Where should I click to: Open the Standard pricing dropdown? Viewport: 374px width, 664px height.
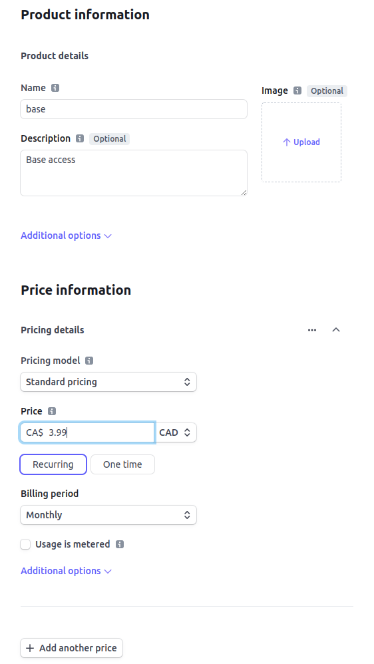pyautogui.click(x=108, y=382)
